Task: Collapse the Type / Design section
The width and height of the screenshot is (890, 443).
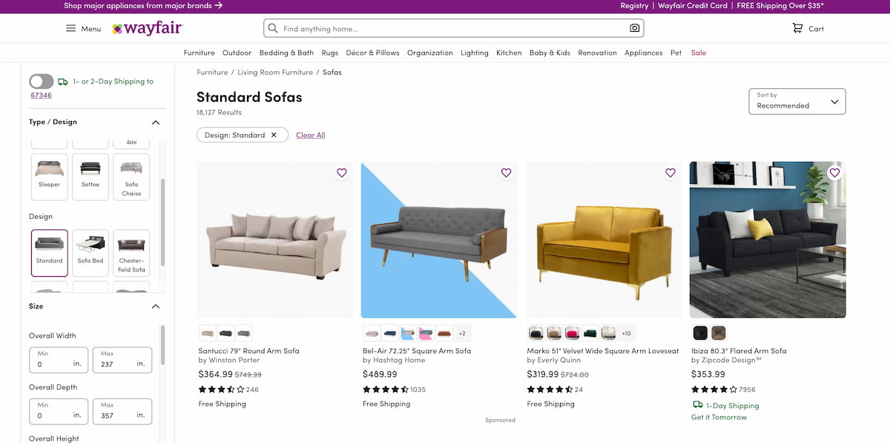Action: 155,122
